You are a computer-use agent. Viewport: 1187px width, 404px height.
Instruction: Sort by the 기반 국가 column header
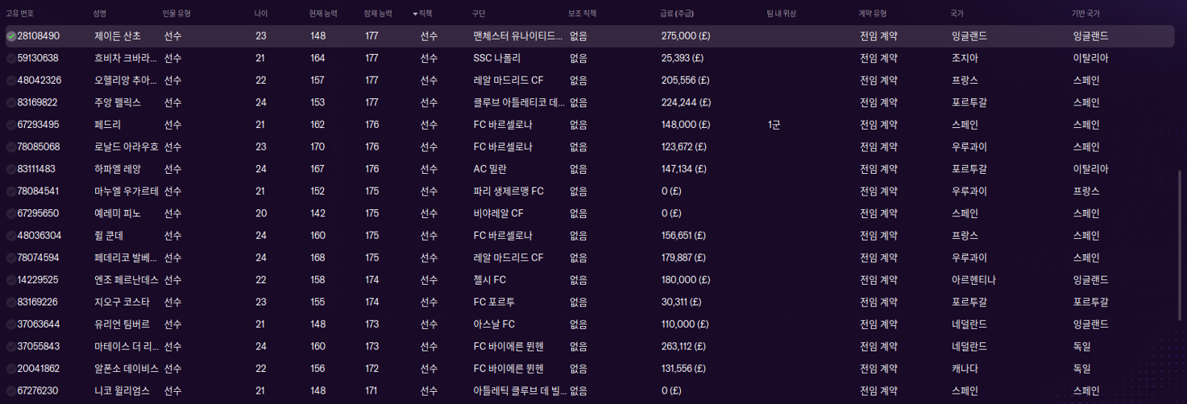tap(1085, 14)
